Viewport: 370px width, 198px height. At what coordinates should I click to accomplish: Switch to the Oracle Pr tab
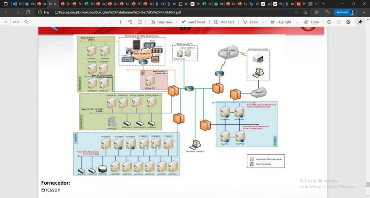302,4
